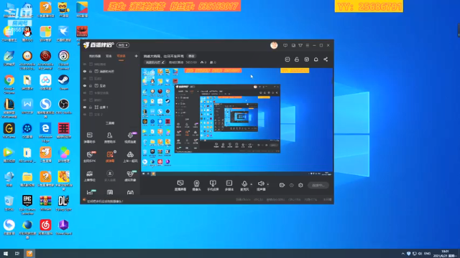Toggle visibility eye of first visible scene source
460x258 pixels.
click(x=85, y=72)
